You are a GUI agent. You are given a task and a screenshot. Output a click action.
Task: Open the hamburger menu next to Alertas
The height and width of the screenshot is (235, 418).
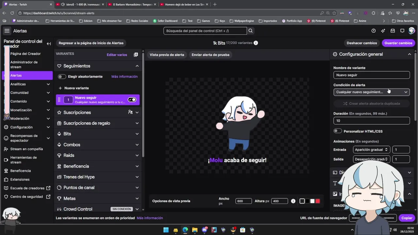point(7,31)
